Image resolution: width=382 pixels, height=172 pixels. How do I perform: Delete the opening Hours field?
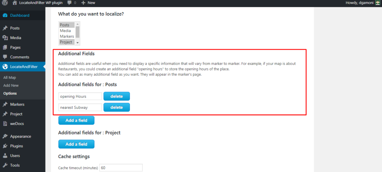pos(116,96)
